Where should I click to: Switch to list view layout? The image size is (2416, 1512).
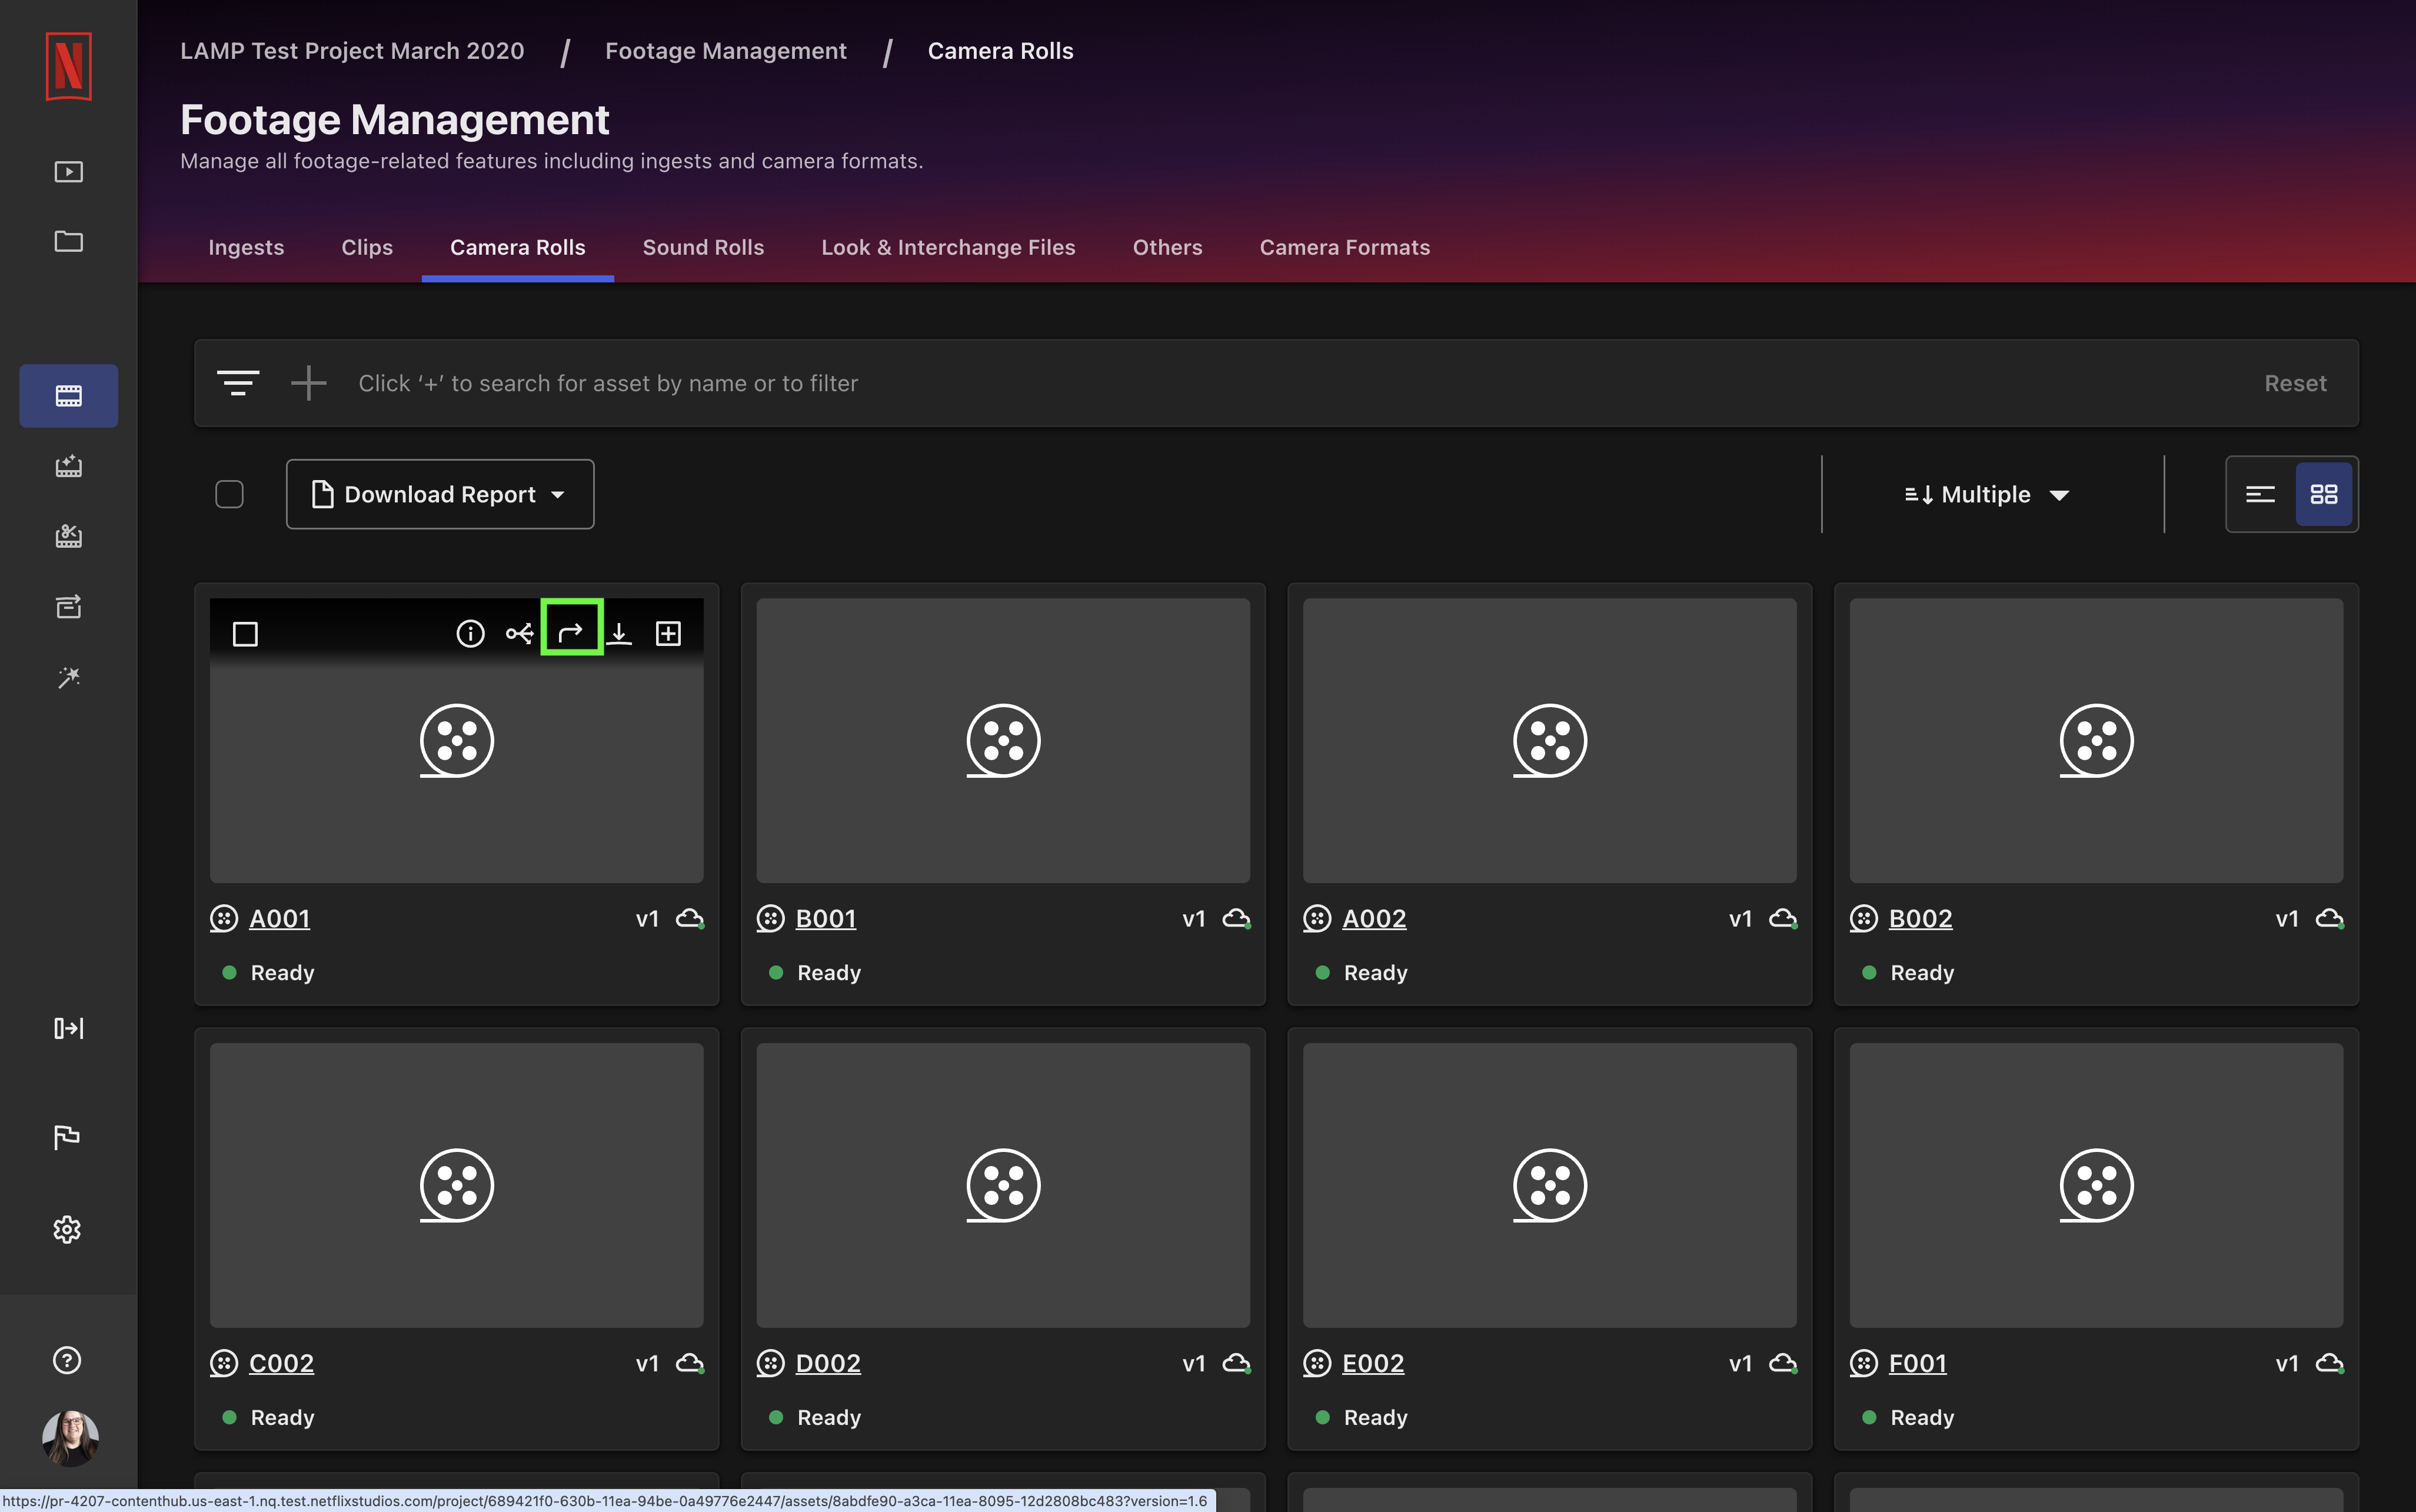(x=2260, y=494)
